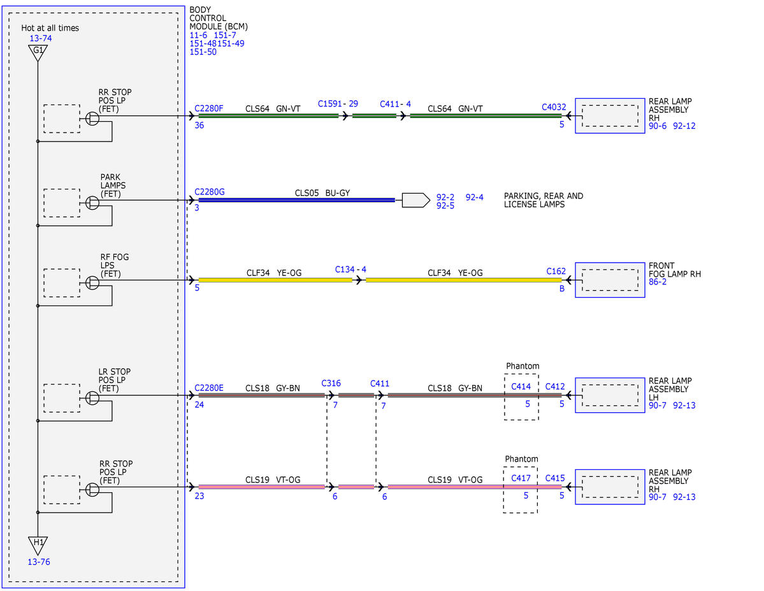Click connector label C4032
The width and height of the screenshot is (764, 591).
tap(554, 107)
